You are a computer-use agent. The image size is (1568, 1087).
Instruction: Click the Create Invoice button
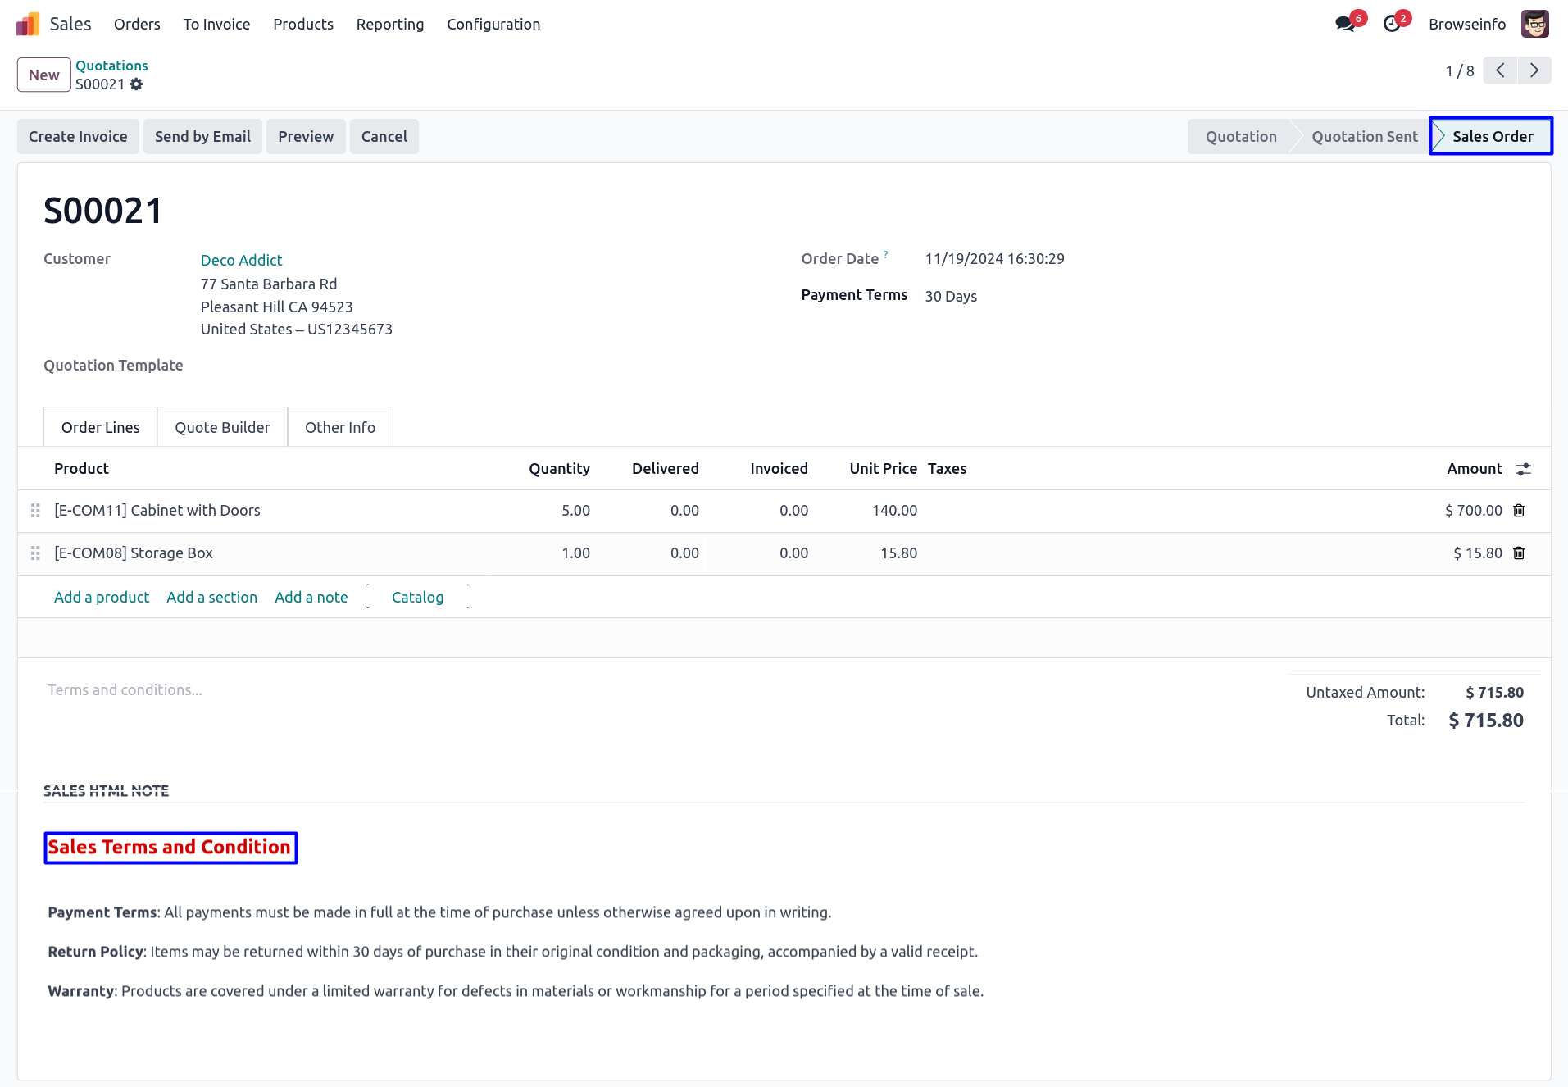[x=78, y=136]
